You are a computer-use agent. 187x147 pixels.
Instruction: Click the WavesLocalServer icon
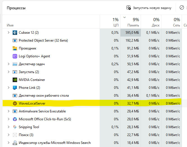(x=15, y=103)
